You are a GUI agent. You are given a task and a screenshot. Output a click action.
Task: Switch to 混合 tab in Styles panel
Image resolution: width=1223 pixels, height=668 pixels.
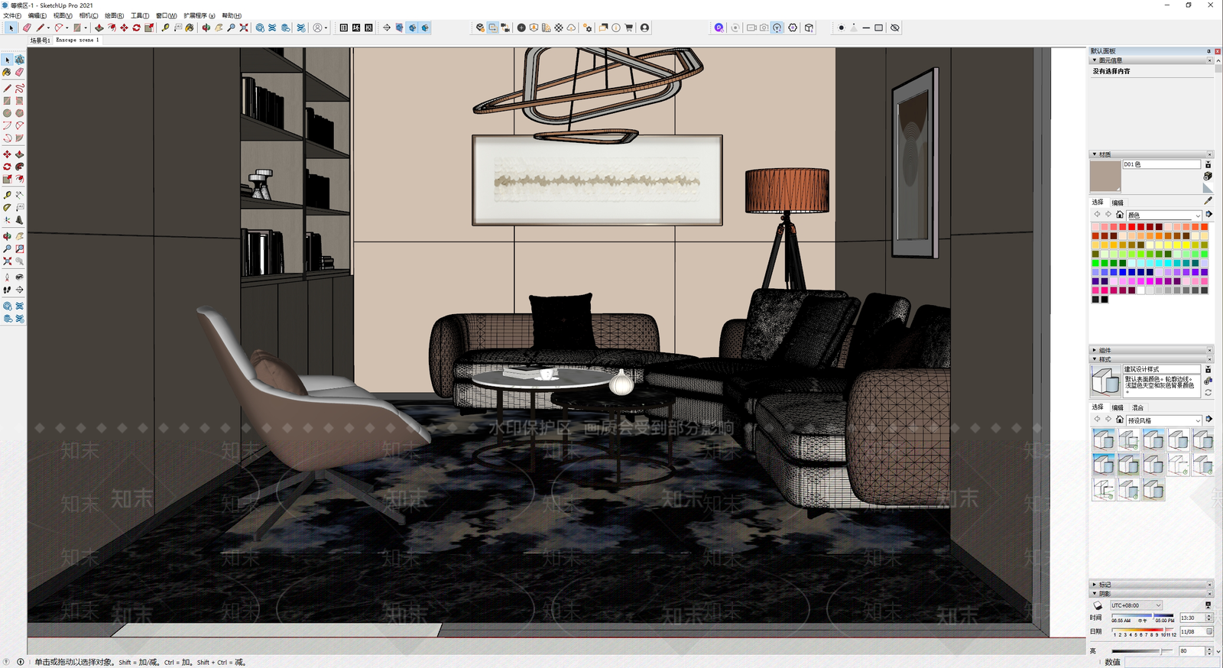pos(1137,407)
